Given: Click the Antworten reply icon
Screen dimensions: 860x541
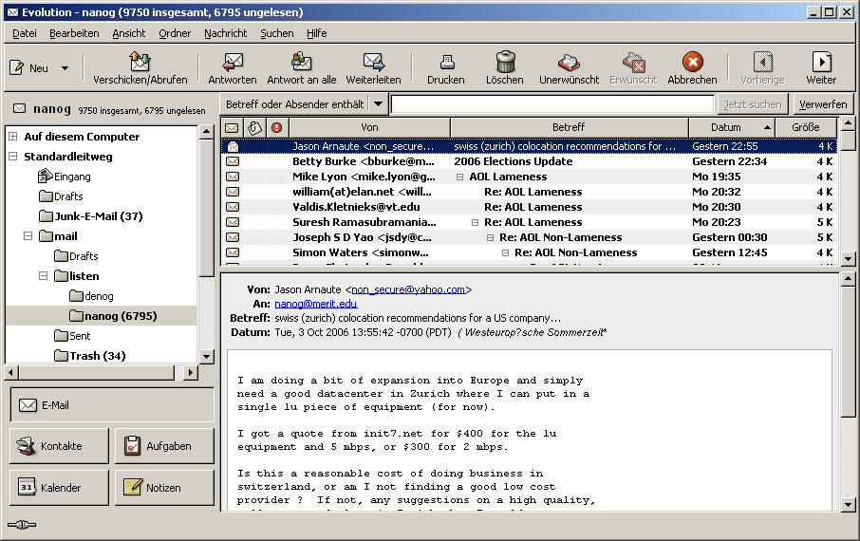Looking at the screenshot, I should pos(232,63).
